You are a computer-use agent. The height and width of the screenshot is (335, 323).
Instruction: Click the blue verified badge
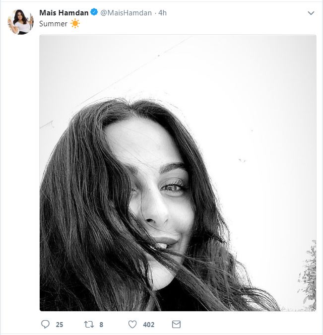click(x=94, y=12)
